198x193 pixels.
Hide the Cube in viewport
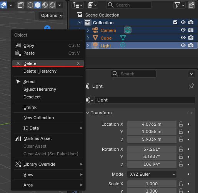[183, 38]
